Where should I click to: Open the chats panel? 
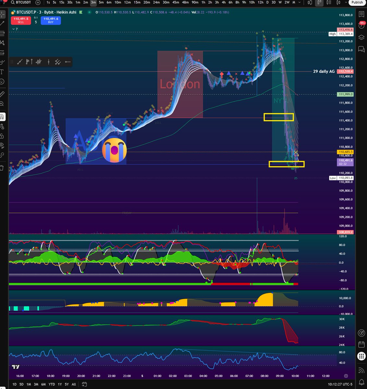[361, 49]
